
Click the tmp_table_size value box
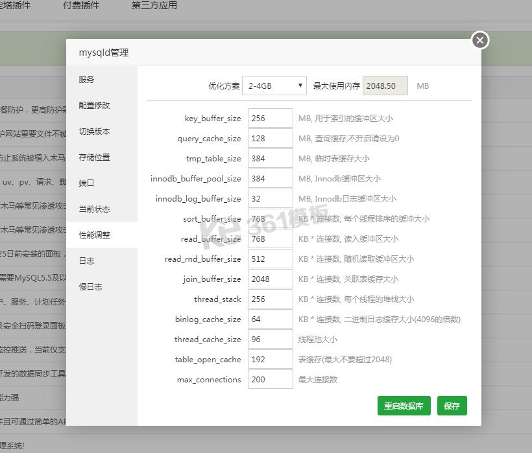click(271, 158)
